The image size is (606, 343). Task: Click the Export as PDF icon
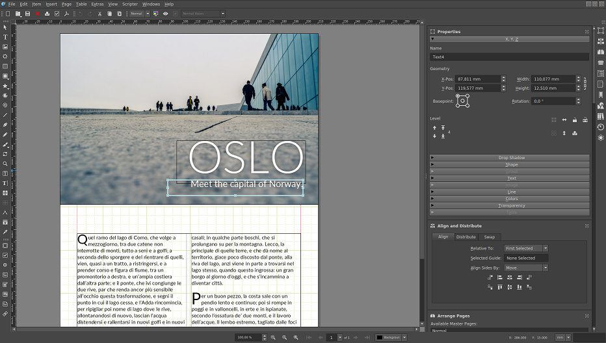pos(66,14)
